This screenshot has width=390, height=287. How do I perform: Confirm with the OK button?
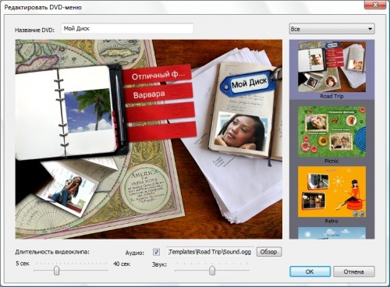[x=310, y=271]
